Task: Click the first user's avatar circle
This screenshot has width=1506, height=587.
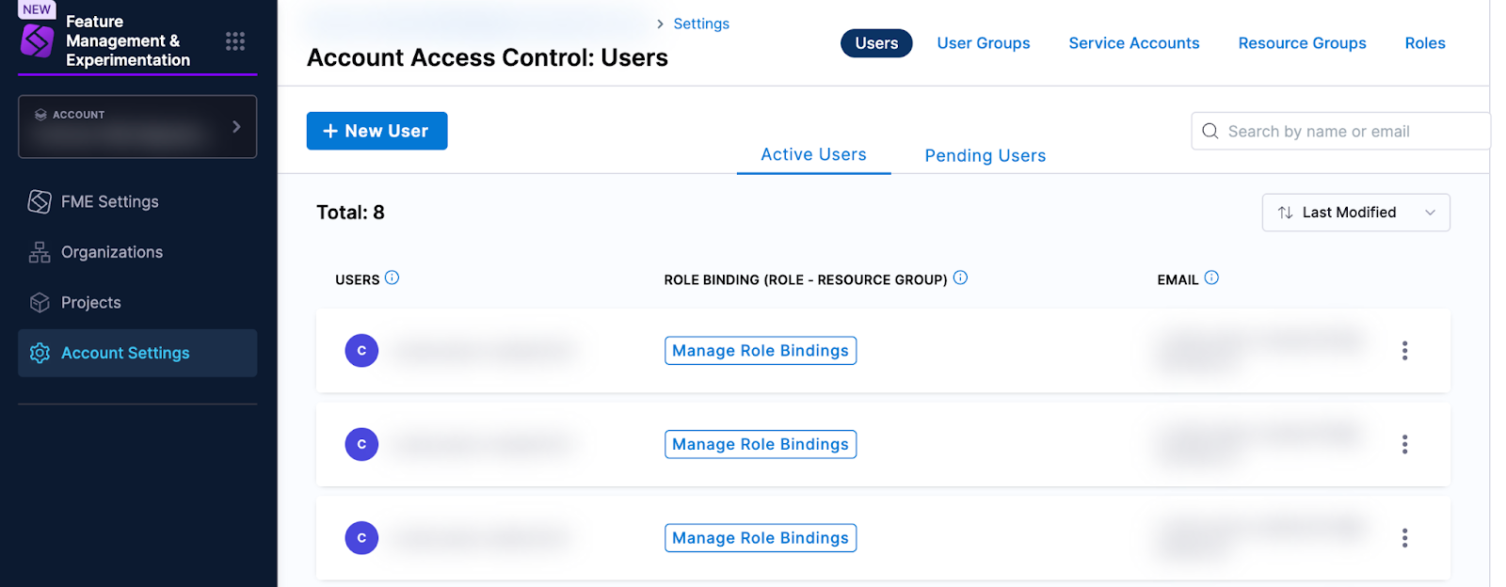Action: tap(361, 351)
